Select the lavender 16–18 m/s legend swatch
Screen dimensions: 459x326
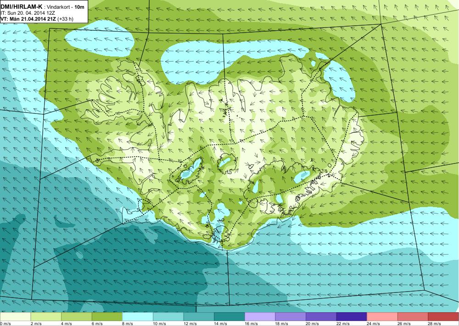pyautogui.click(x=260, y=317)
